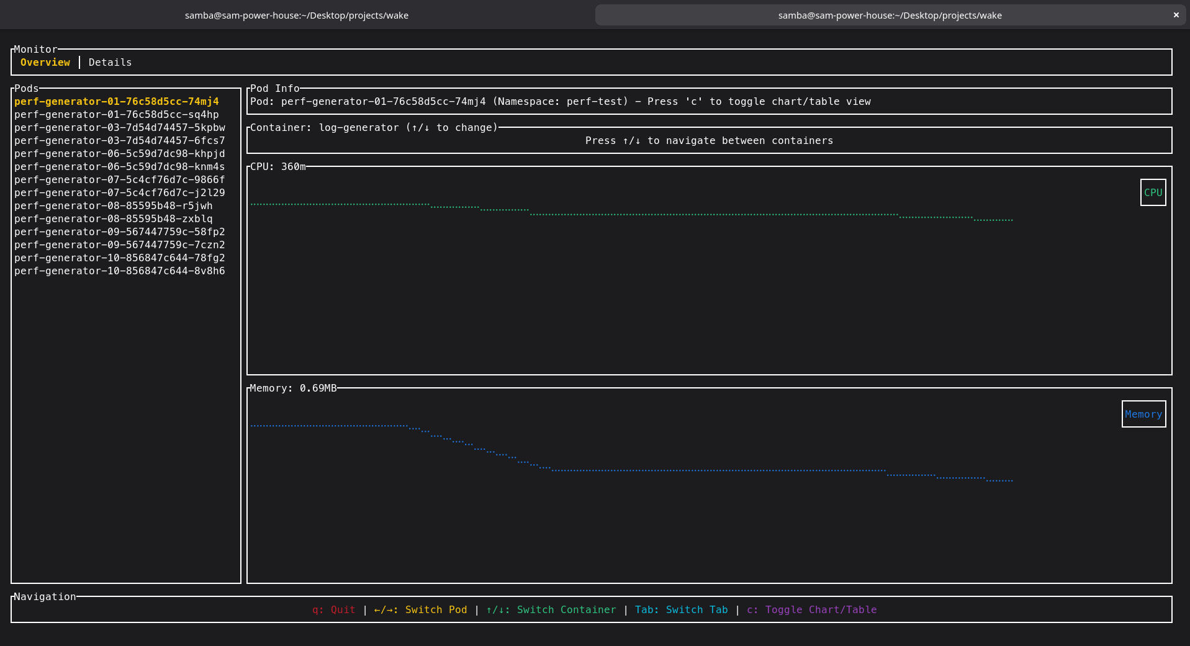Screen dimensions: 1190x646
Task: Close the terminal tab with the x
Action: [x=1176, y=15]
